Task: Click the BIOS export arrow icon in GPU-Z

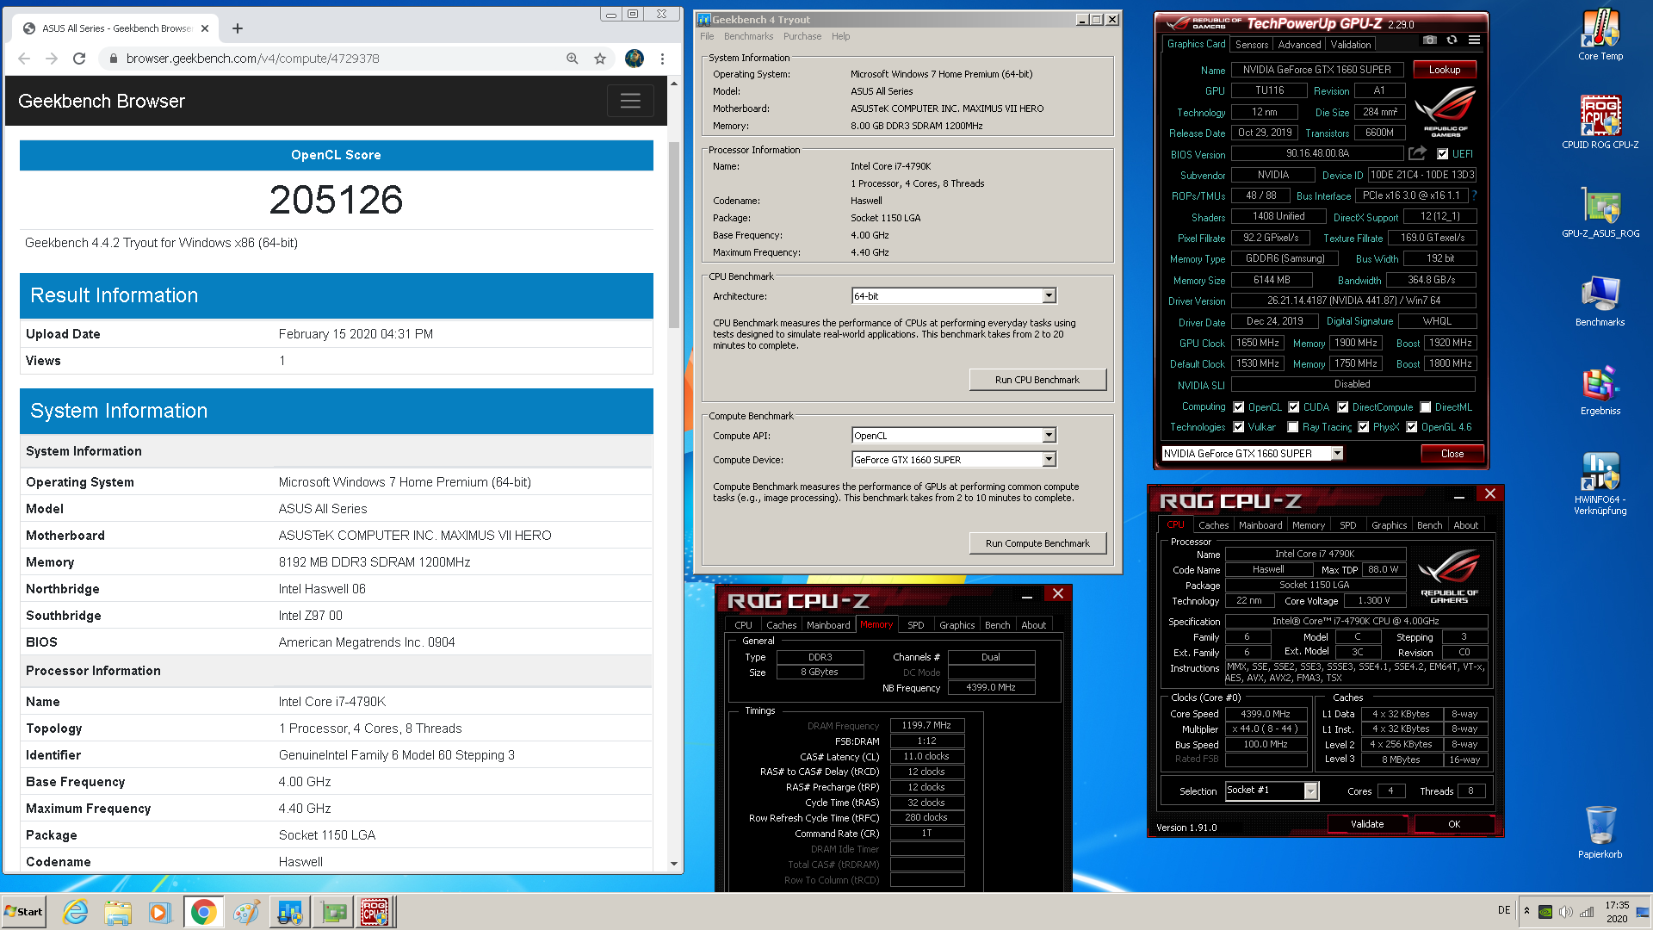Action: click(1418, 153)
